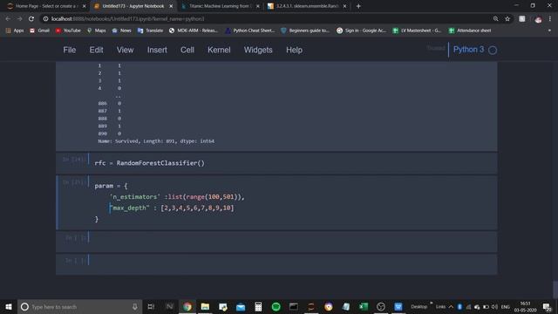
Task: Close the Home Page browser tab
Action: click(x=84, y=6)
